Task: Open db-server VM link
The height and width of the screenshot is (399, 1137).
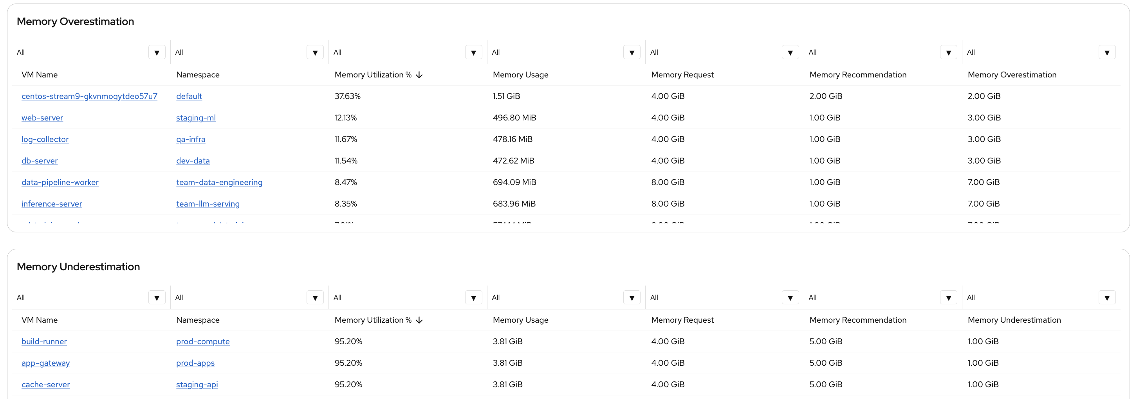Action: [40, 161]
